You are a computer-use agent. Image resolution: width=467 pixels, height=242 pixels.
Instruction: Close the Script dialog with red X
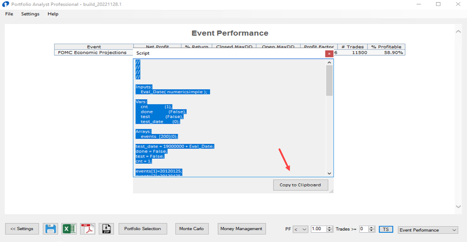[329, 54]
